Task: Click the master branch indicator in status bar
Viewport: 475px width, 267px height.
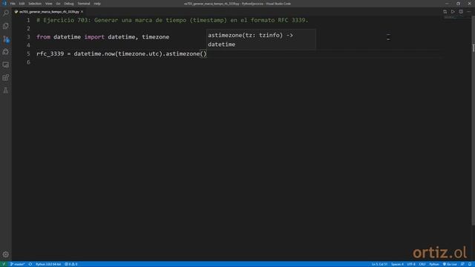Action: pos(17,264)
